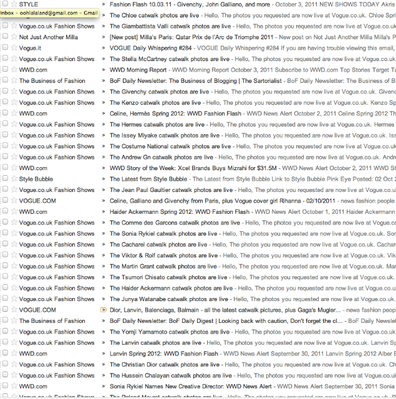Star the WWD Story of the Week email
Viewport: 396px width, 399px height.
coord(14,168)
